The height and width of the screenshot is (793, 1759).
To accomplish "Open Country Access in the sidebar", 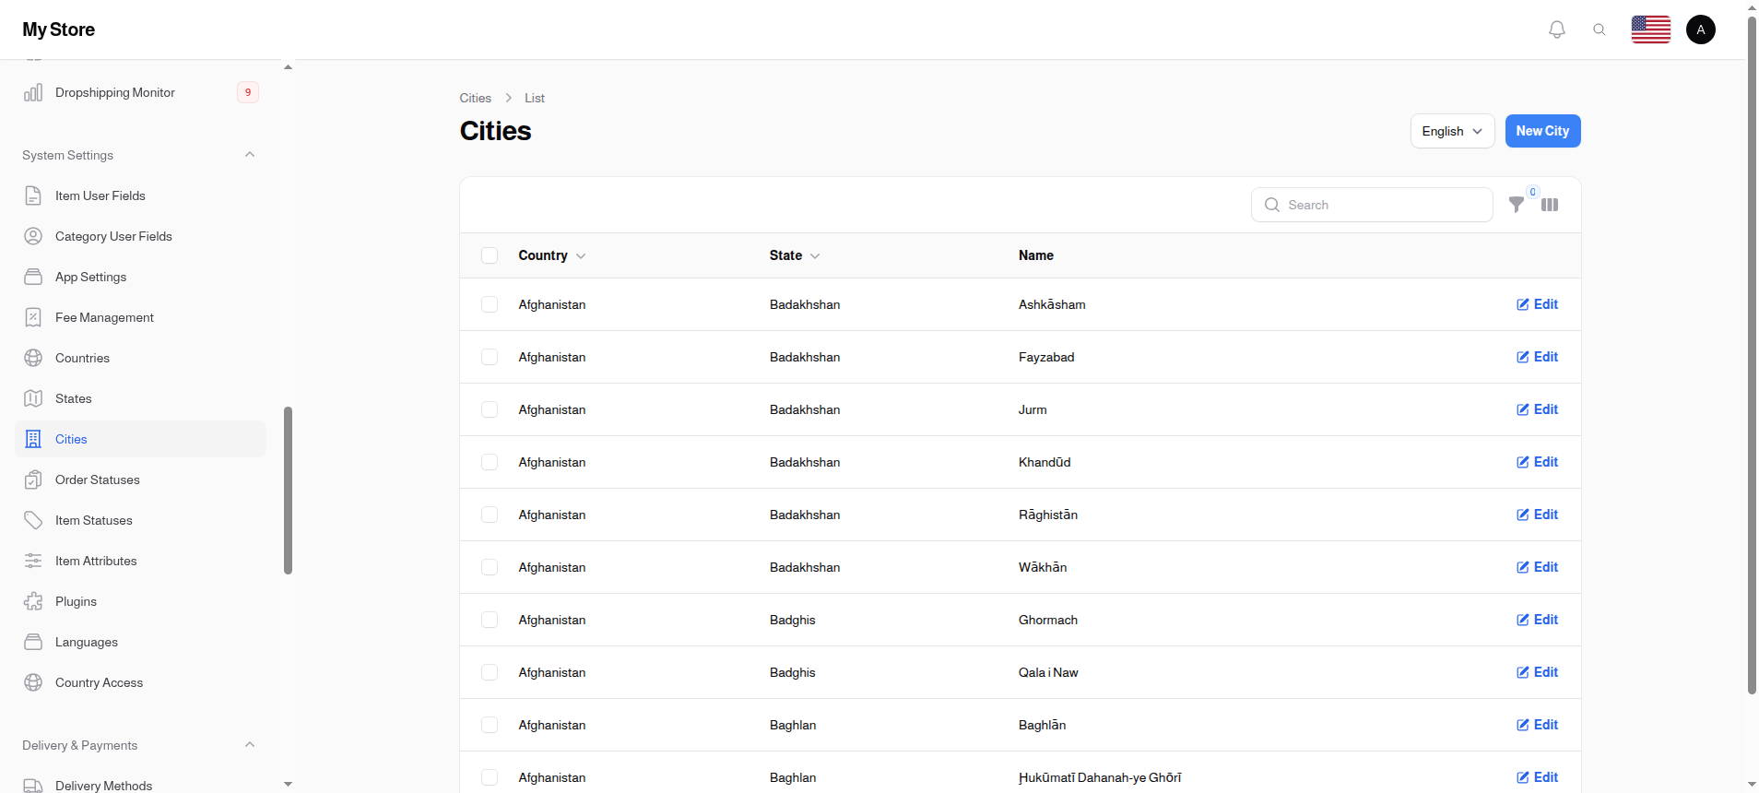I will pos(140,682).
